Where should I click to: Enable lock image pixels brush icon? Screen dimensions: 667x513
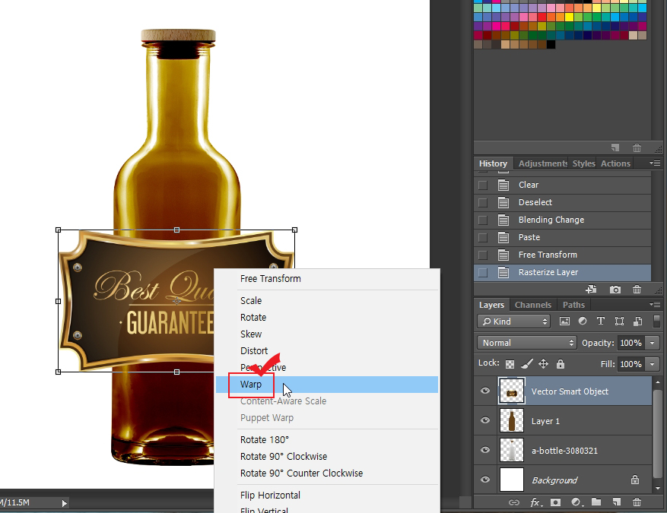point(526,364)
